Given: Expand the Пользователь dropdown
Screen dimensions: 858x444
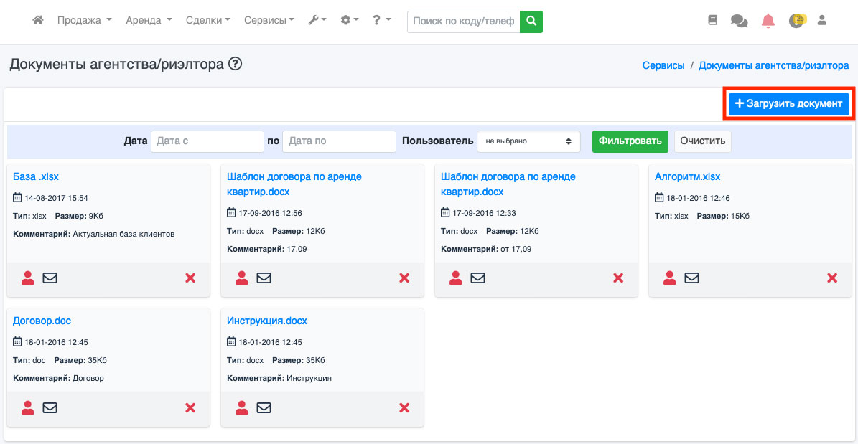Looking at the screenshot, I should [528, 141].
